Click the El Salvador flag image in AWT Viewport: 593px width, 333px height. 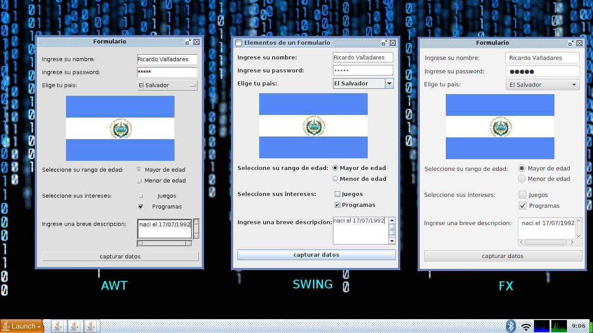[x=120, y=128]
